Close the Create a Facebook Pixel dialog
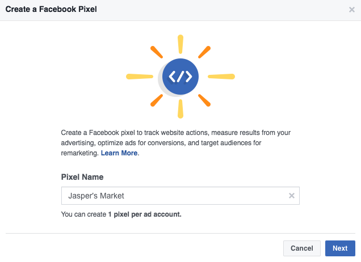Screen dimensions: 361x262 pyautogui.click(x=351, y=10)
